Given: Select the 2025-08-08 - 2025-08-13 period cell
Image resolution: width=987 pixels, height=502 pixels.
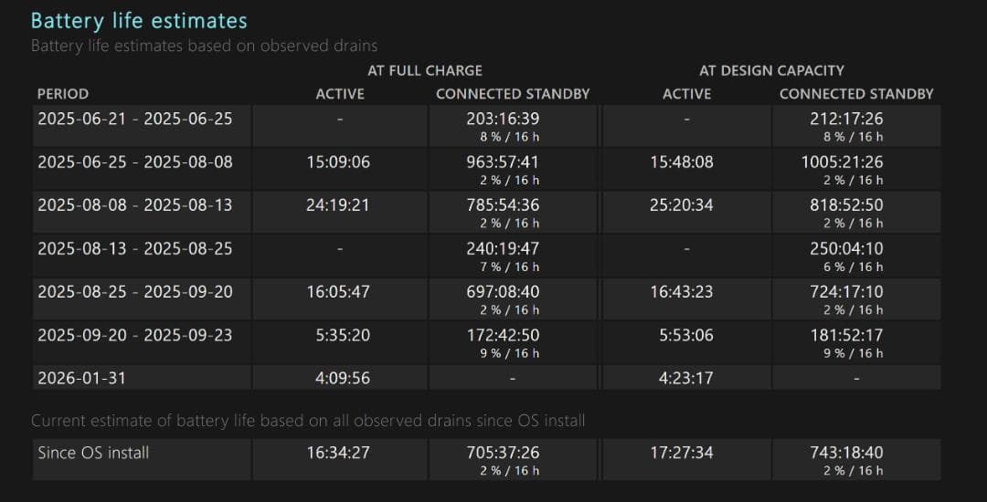Looking at the screenshot, I should pyautogui.click(x=135, y=205).
